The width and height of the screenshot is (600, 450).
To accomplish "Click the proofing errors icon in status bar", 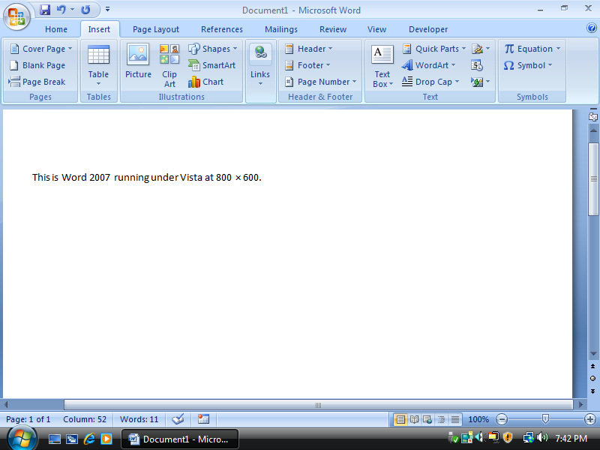I will click(178, 419).
